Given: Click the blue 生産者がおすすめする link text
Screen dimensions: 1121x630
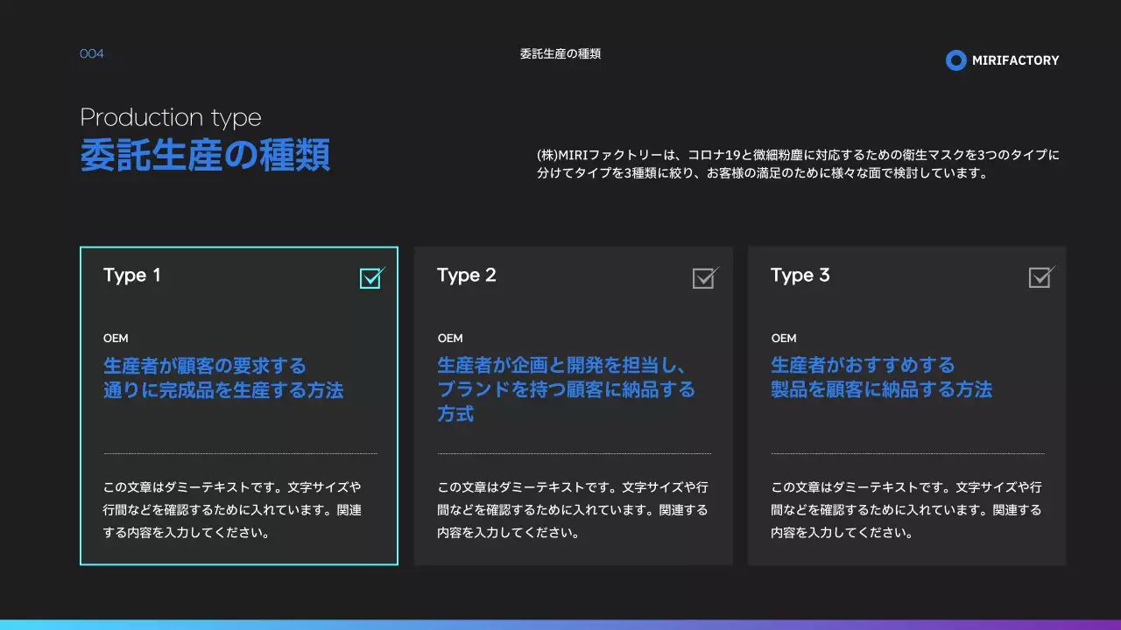Looking at the screenshot, I should pyautogui.click(x=864, y=366).
